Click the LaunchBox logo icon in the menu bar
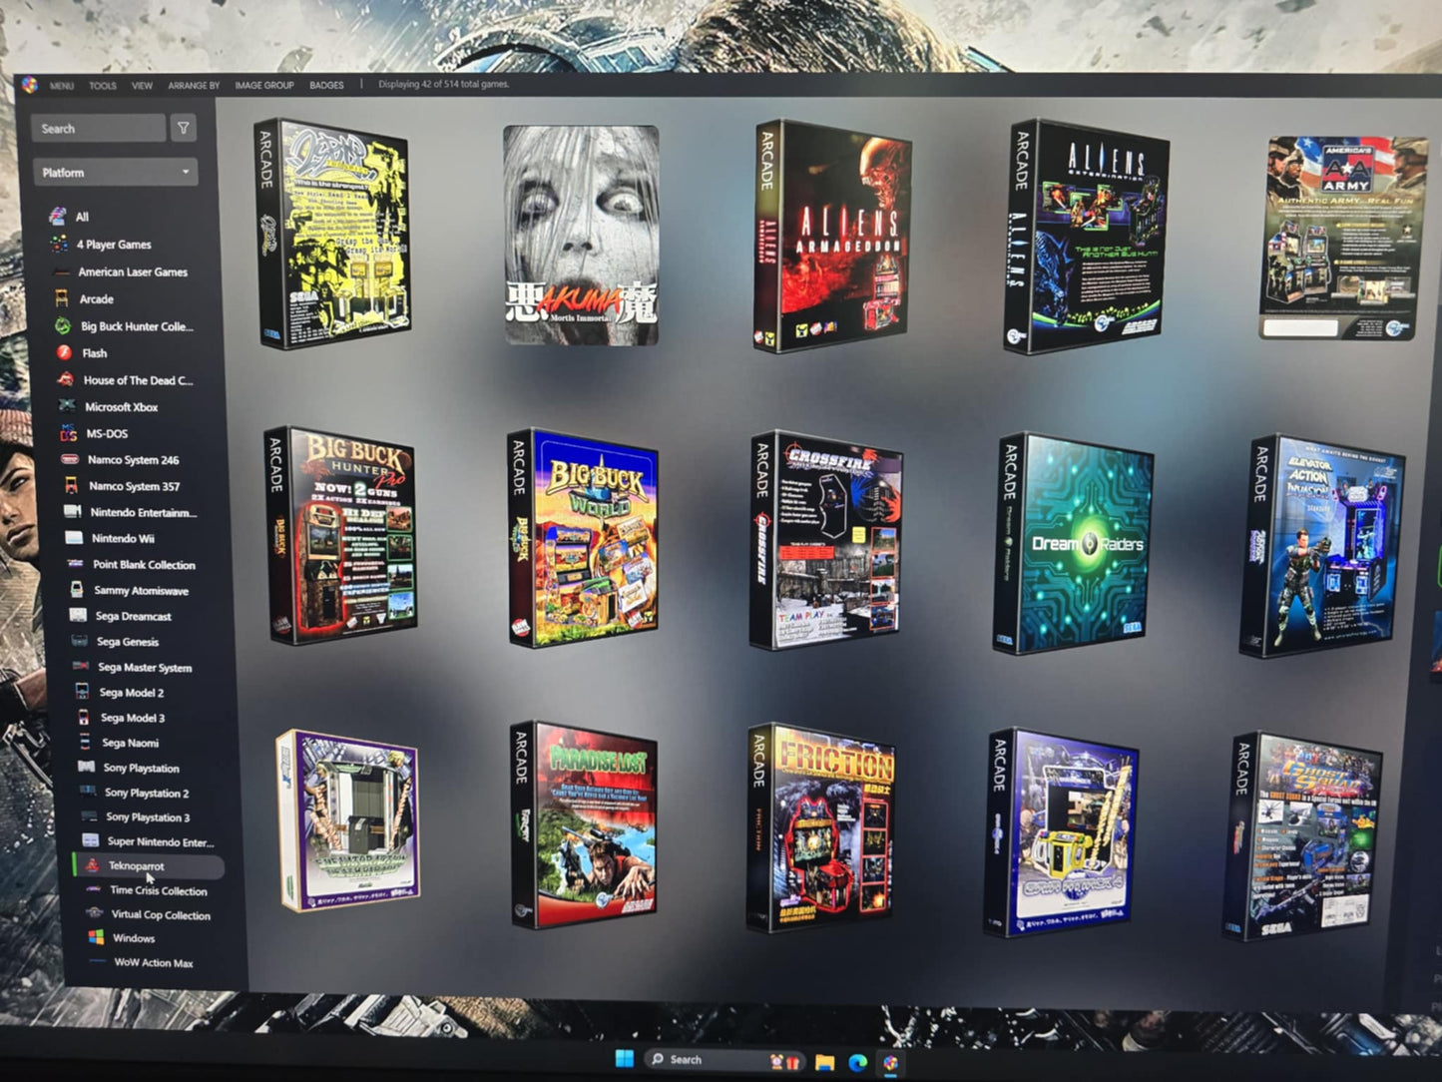 (x=29, y=86)
